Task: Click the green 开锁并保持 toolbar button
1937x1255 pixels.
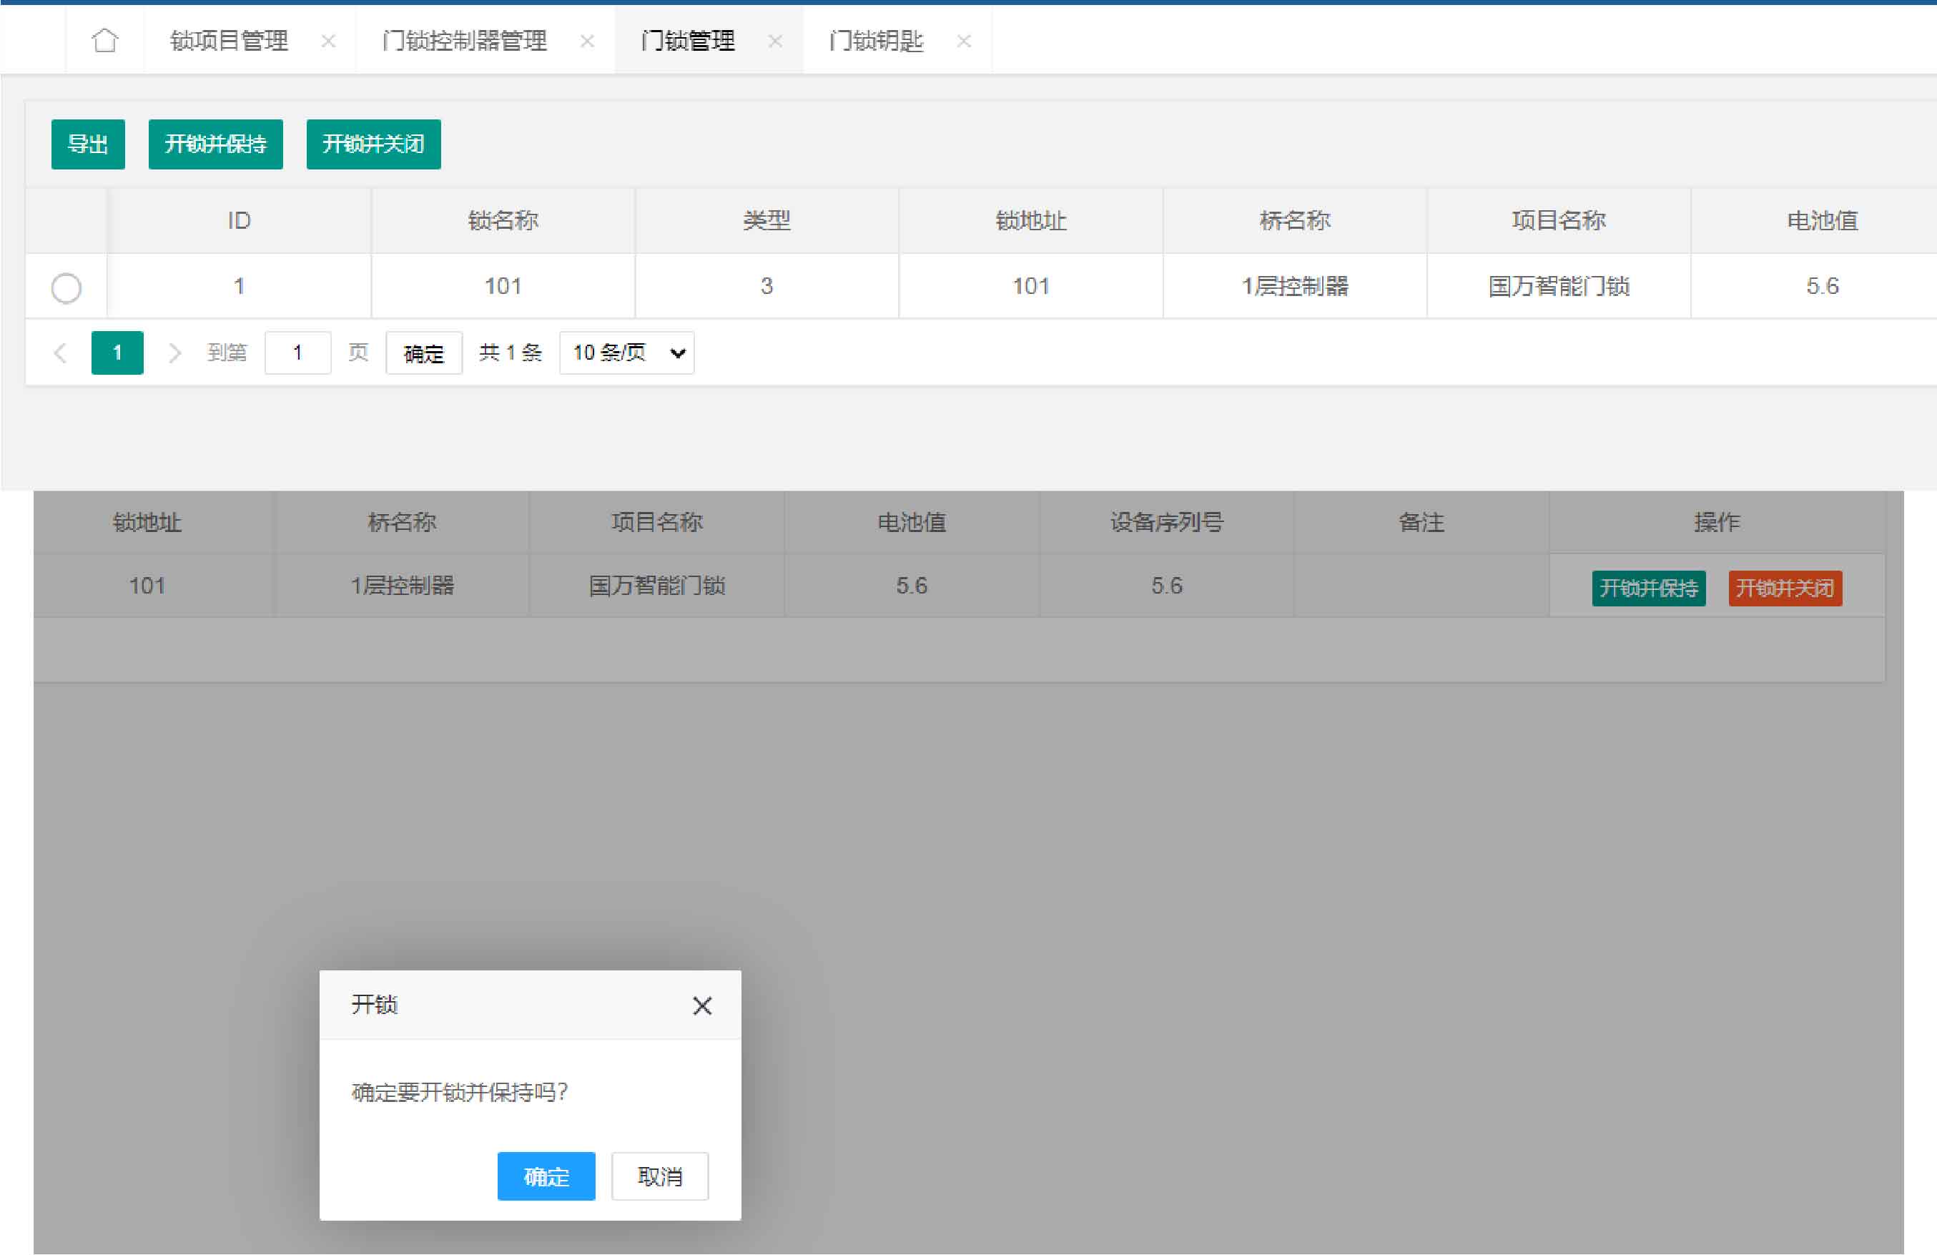Action: click(x=216, y=144)
